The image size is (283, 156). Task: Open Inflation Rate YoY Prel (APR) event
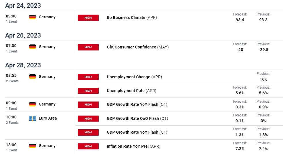click(133, 147)
